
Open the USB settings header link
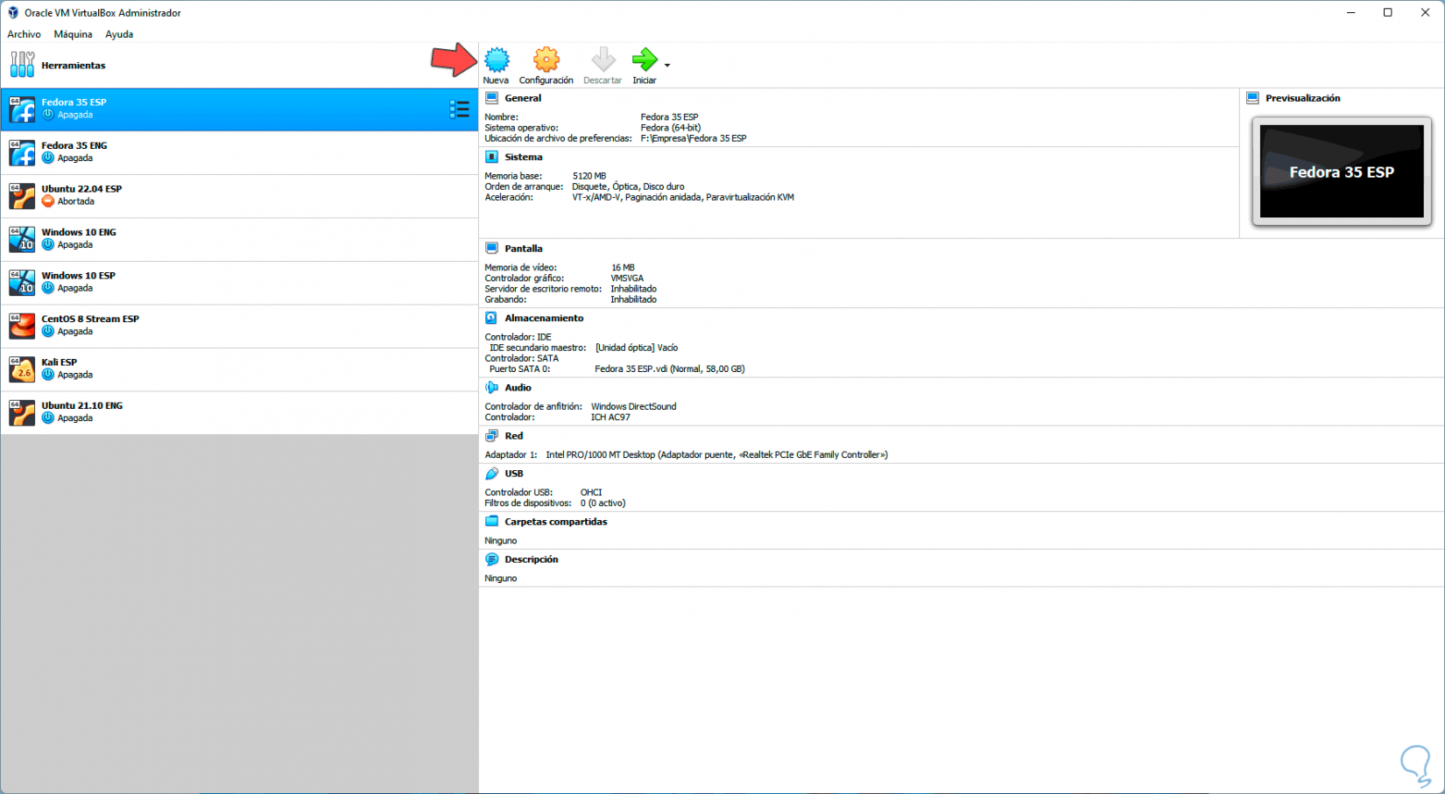pos(514,474)
